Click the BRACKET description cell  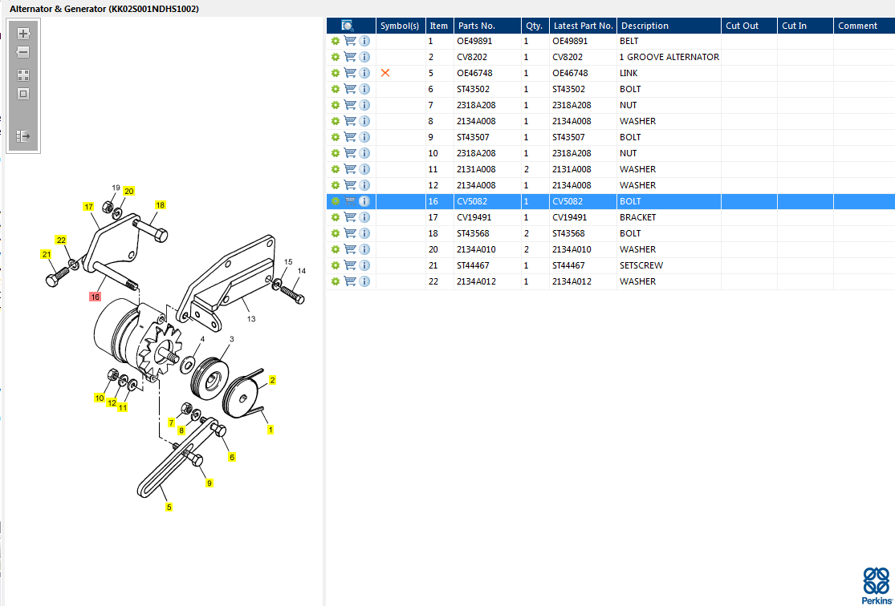[x=669, y=217]
